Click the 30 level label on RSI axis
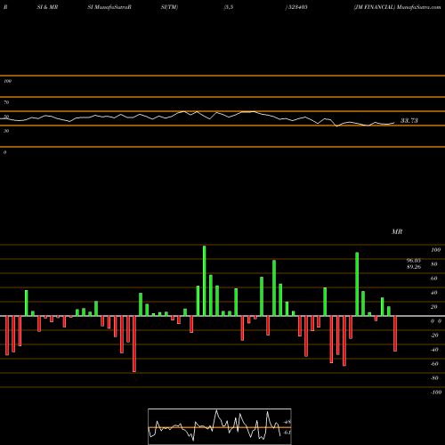 (x=6, y=131)
